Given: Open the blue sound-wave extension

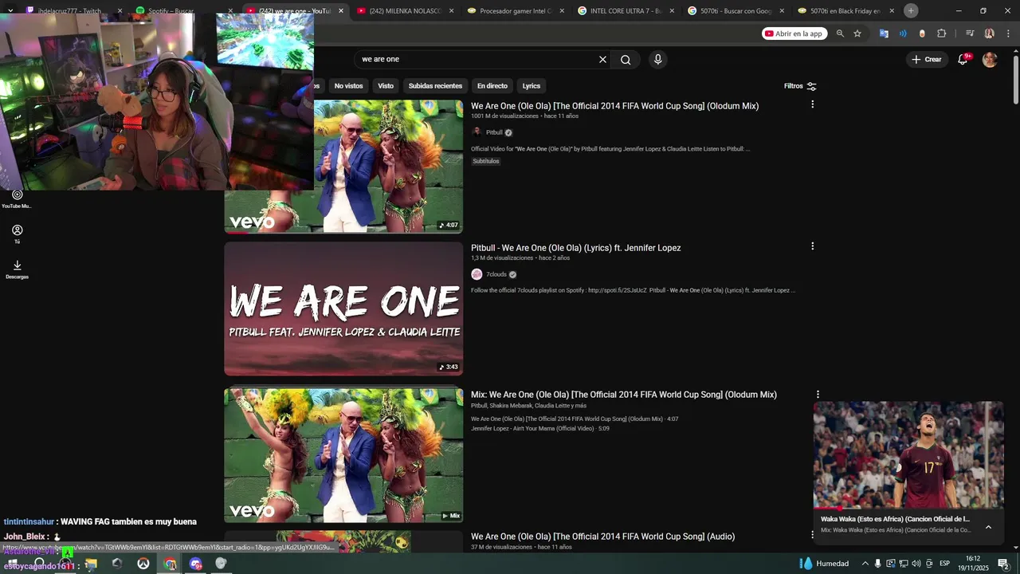Looking at the screenshot, I should tap(903, 33).
